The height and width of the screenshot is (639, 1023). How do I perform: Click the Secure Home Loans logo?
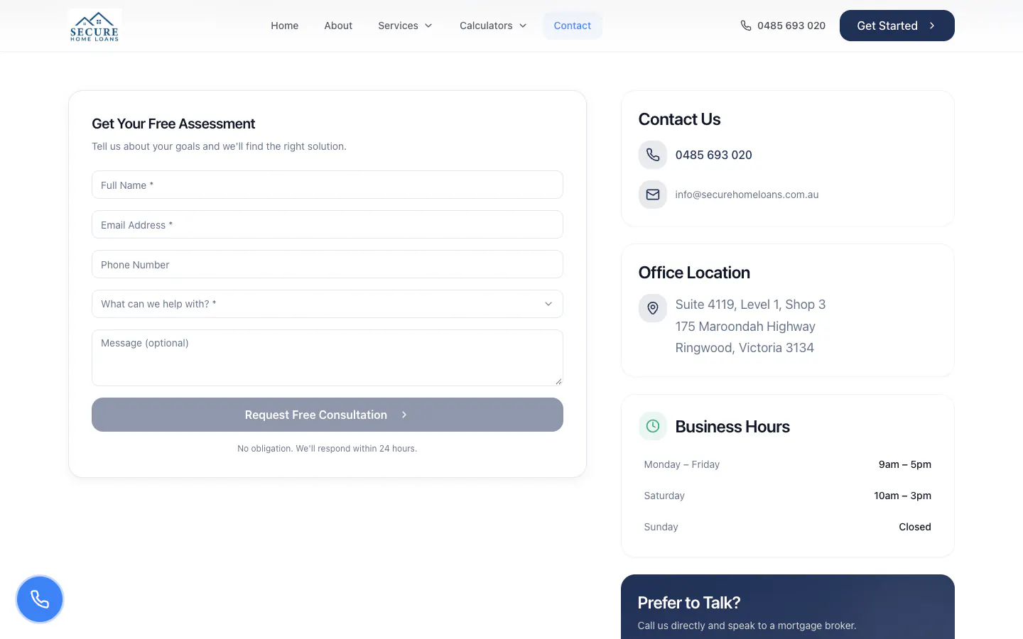coord(94,26)
